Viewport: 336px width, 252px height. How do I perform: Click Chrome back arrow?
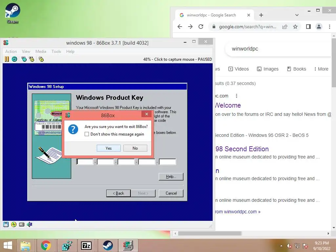pos(180,27)
